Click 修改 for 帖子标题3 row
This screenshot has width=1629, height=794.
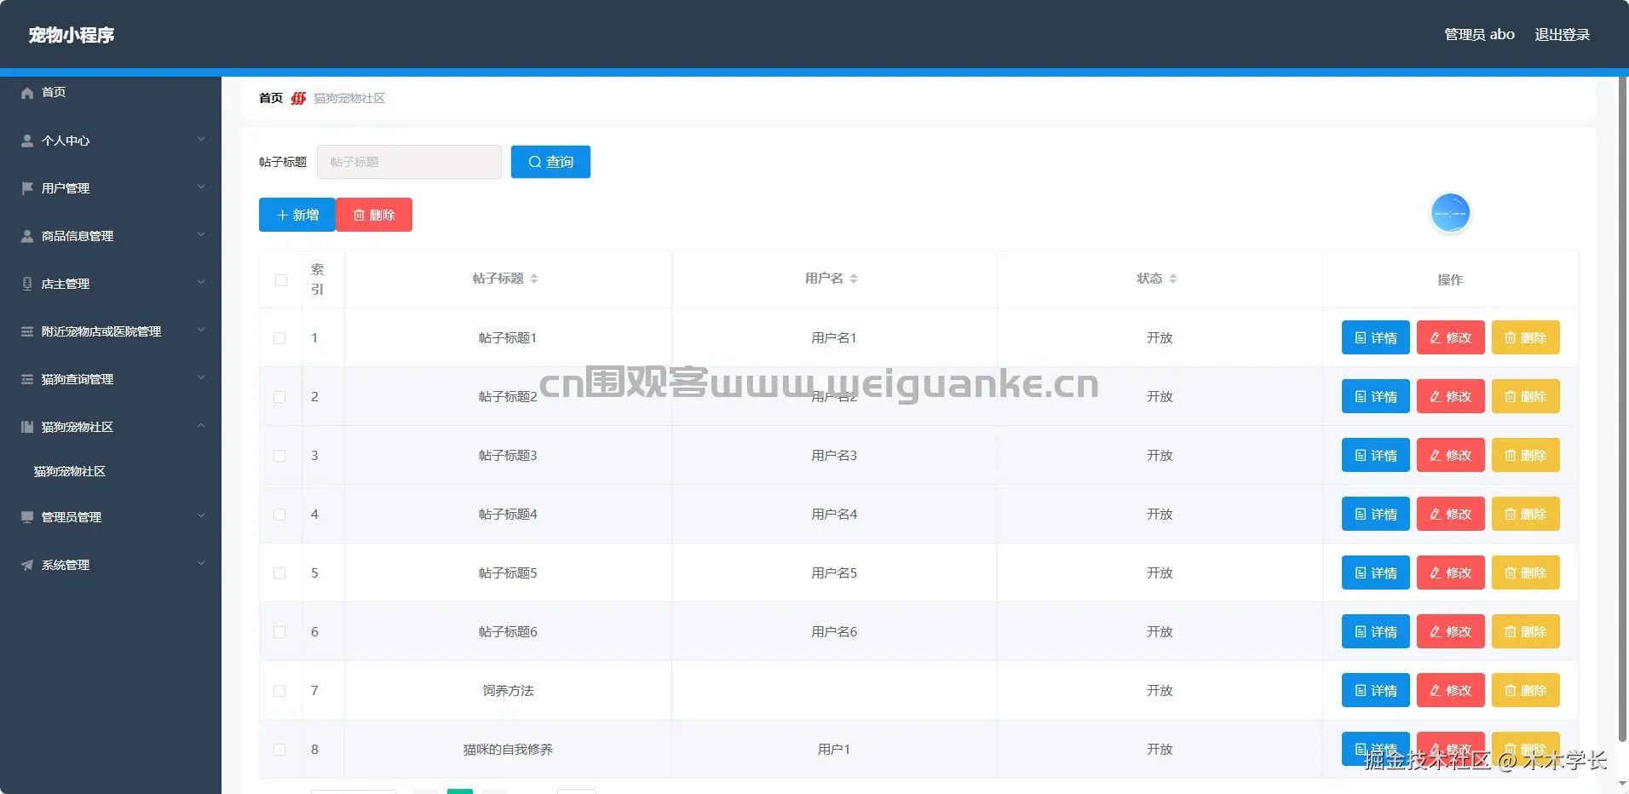tap(1451, 455)
